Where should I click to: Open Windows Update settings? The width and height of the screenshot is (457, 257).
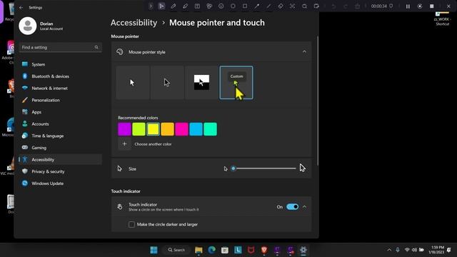pyautogui.click(x=60, y=183)
